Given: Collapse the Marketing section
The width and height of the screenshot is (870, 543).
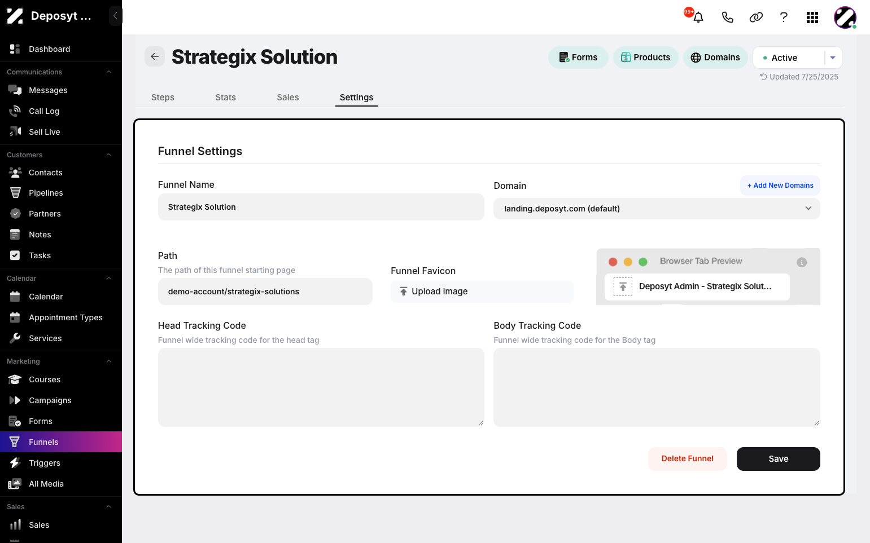Looking at the screenshot, I should click(x=109, y=361).
